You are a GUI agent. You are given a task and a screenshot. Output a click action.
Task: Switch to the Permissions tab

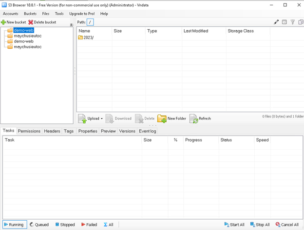(29, 131)
